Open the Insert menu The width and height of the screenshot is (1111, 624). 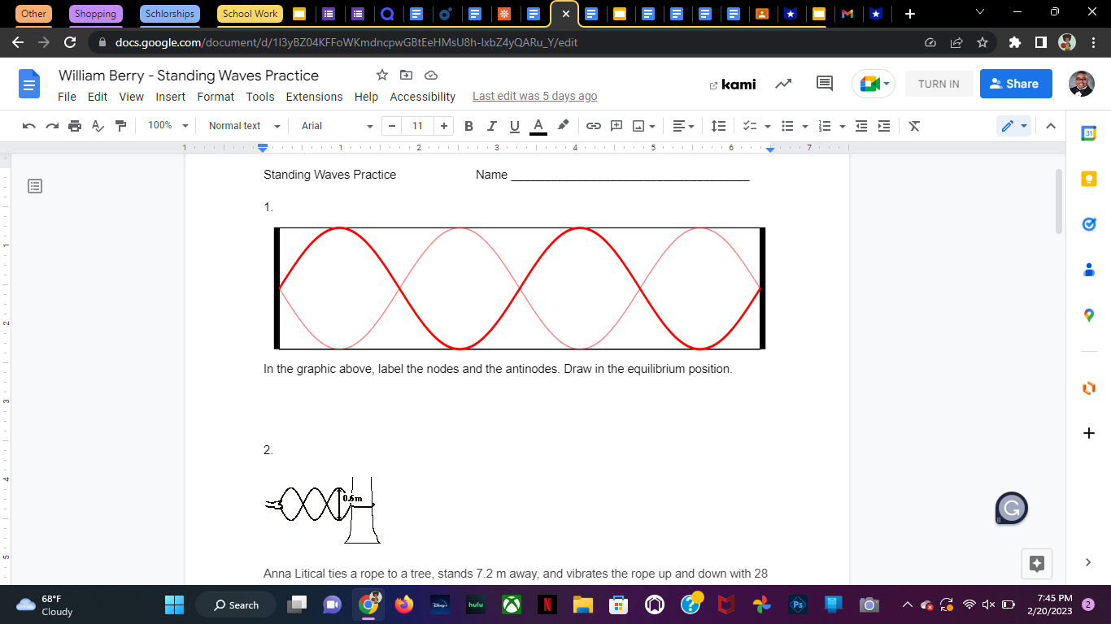click(x=170, y=97)
